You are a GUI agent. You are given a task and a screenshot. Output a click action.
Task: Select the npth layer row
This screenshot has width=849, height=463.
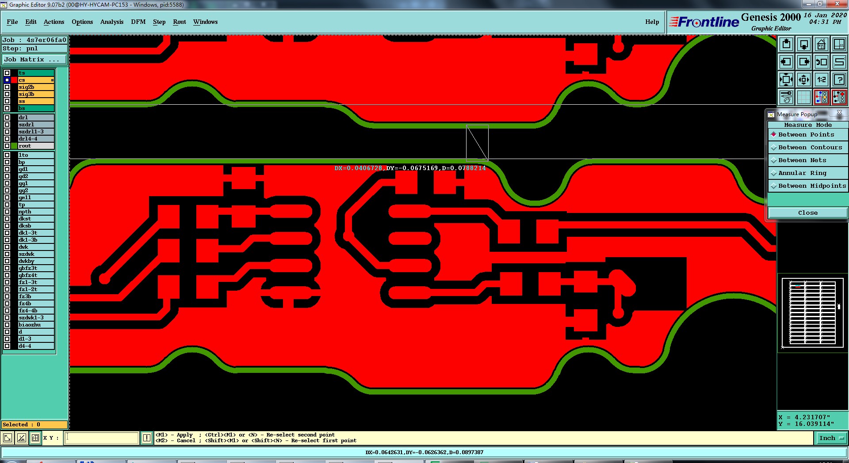click(x=36, y=212)
